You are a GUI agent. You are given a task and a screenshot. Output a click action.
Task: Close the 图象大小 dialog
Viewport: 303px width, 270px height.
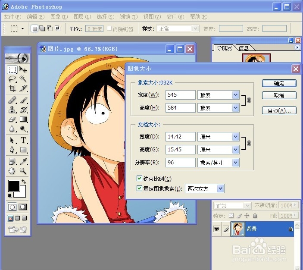click(296, 69)
